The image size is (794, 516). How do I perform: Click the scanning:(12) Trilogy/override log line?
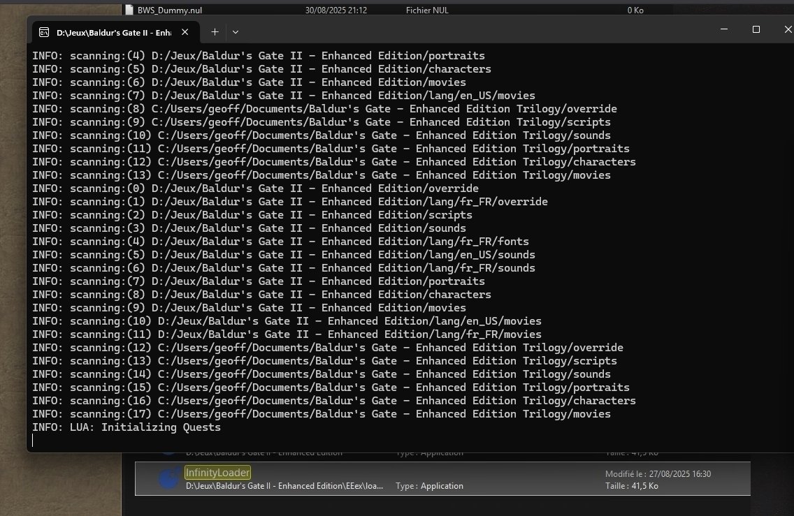point(328,348)
